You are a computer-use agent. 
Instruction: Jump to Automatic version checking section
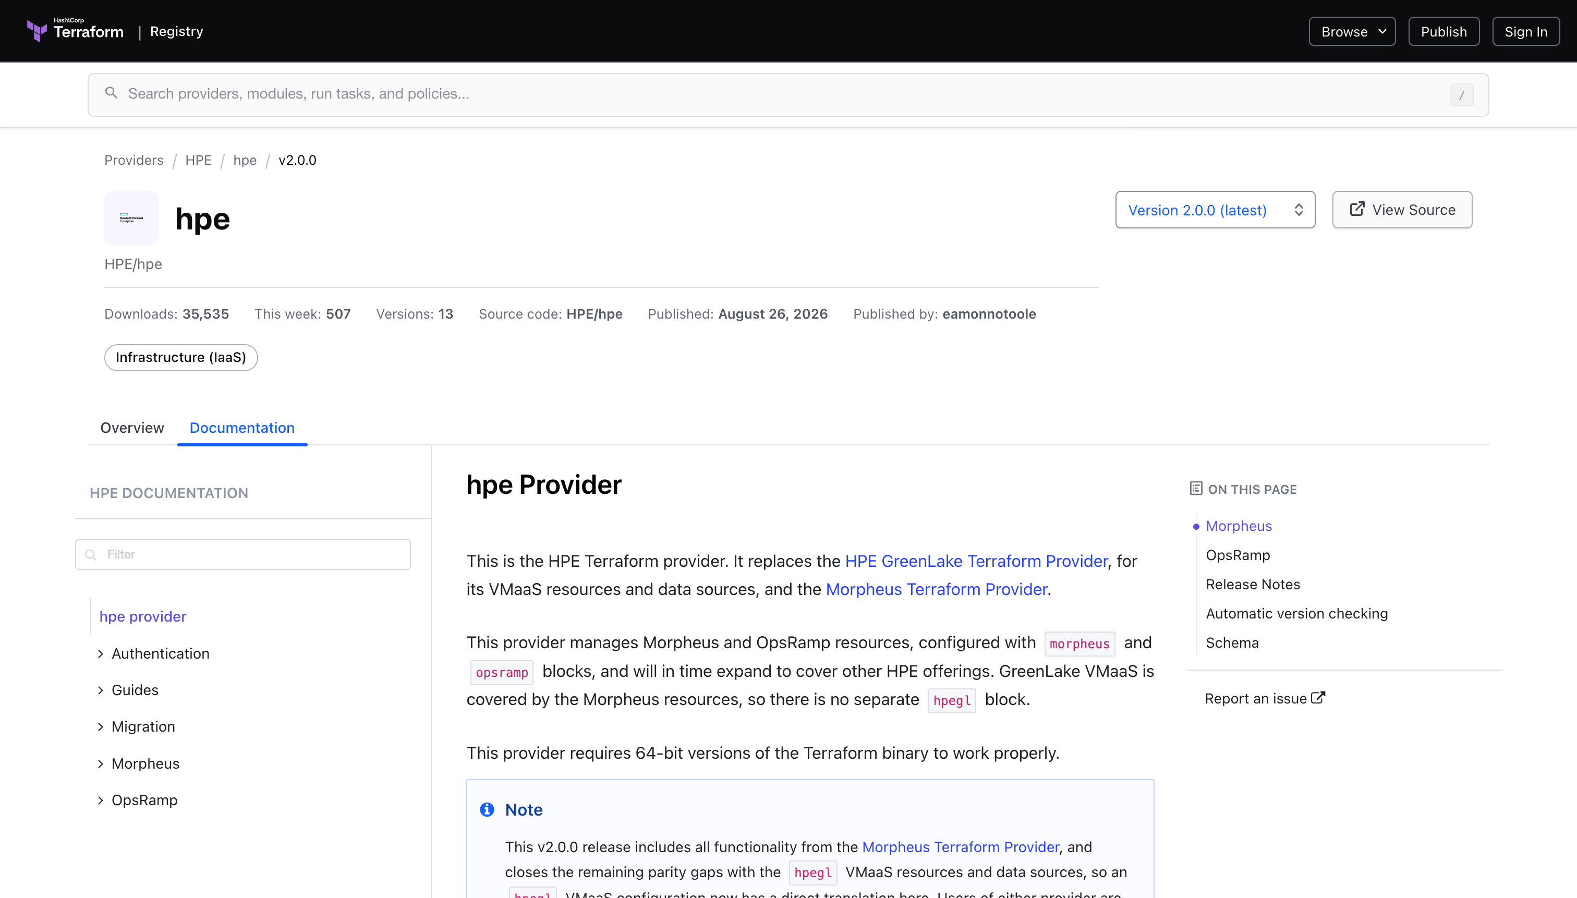point(1296,613)
